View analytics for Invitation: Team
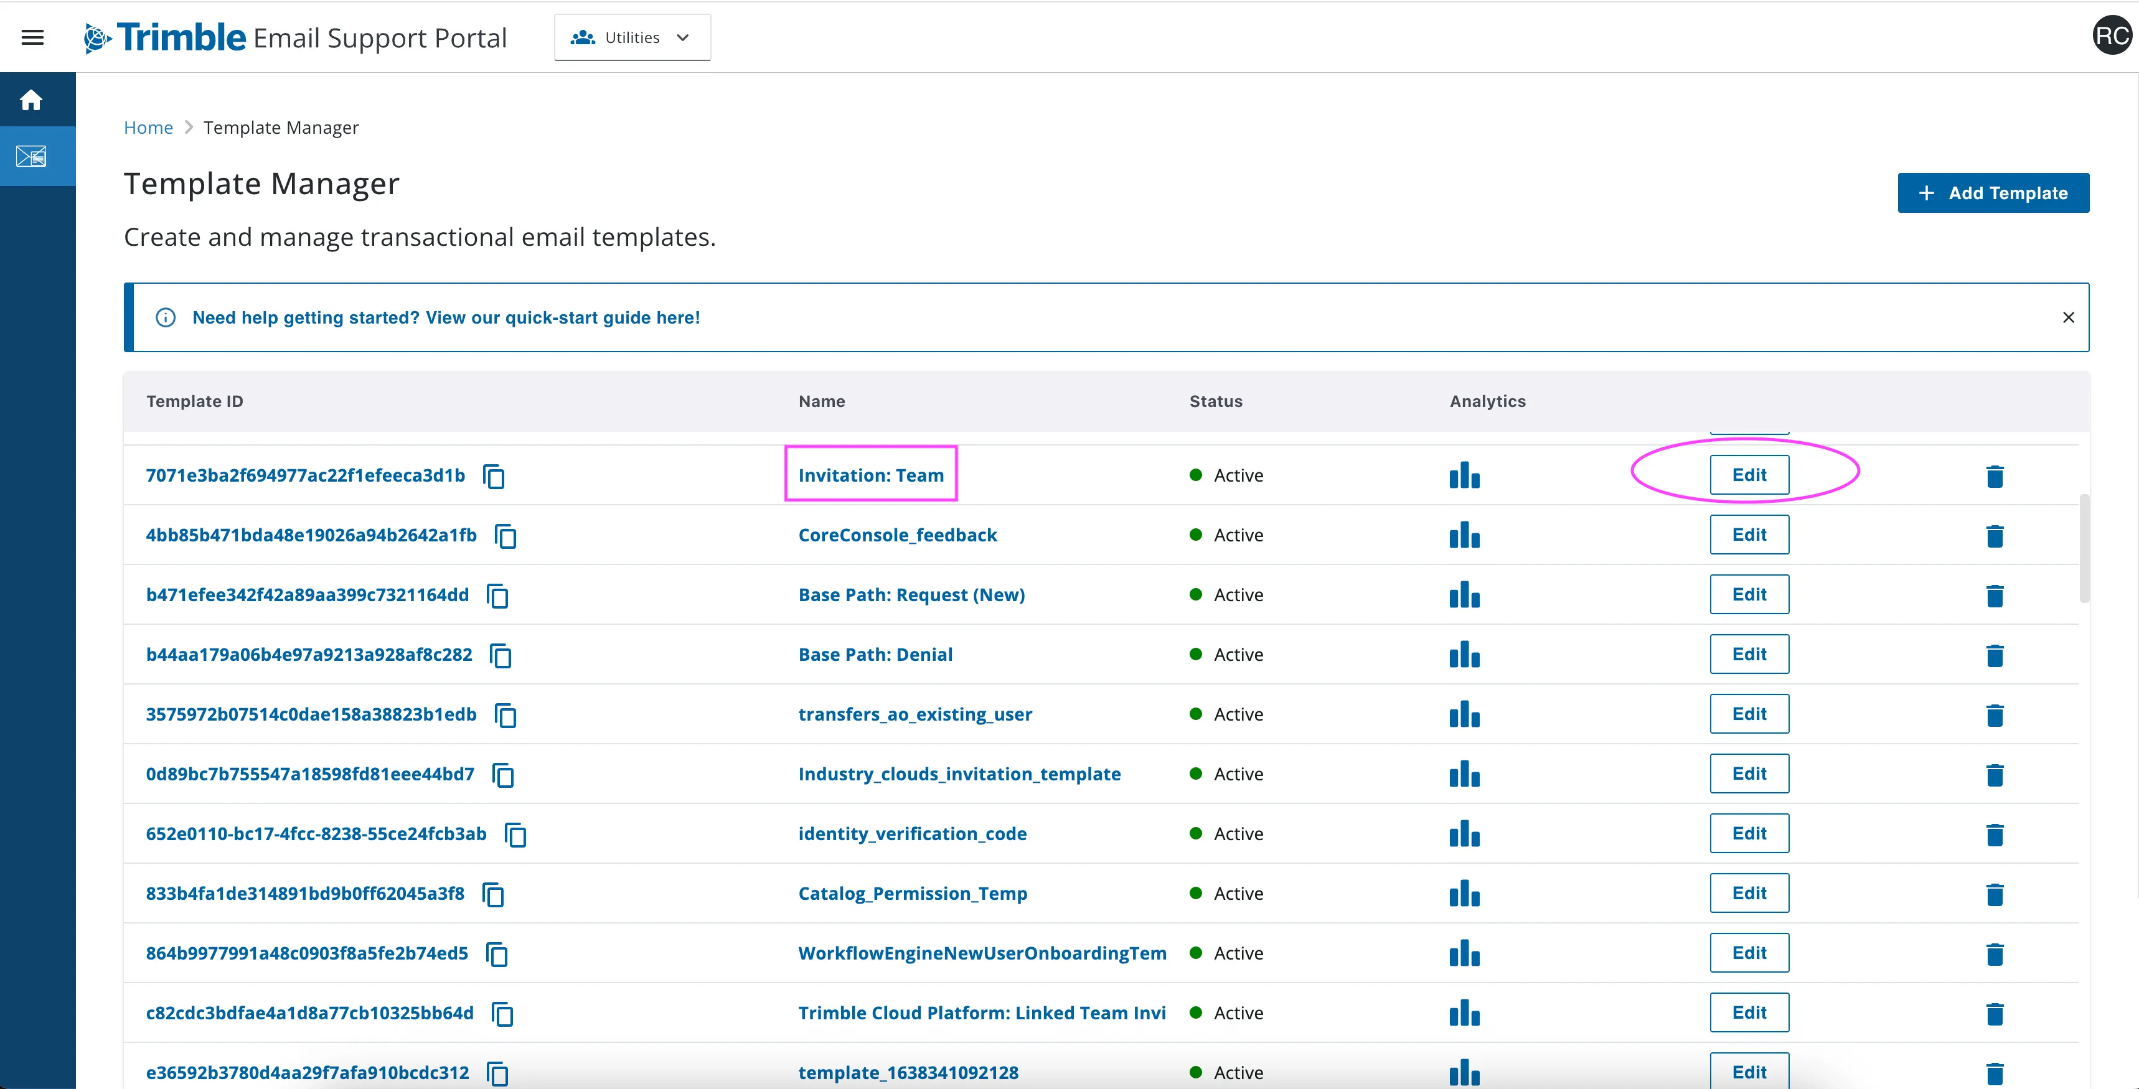This screenshot has width=2139, height=1089. point(1465,475)
